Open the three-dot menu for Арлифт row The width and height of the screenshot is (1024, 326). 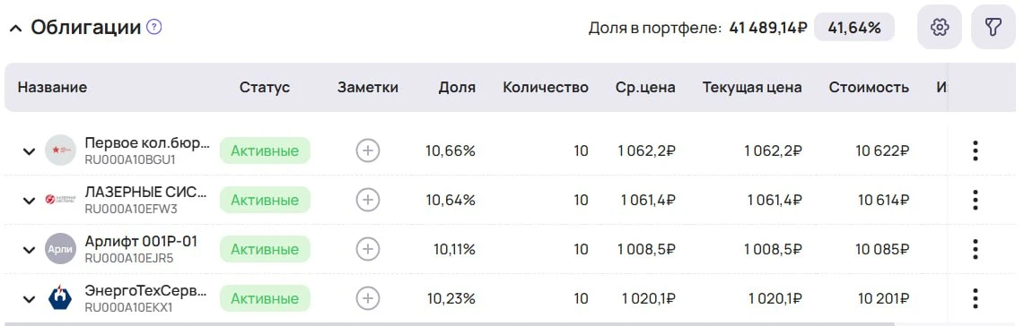point(975,249)
